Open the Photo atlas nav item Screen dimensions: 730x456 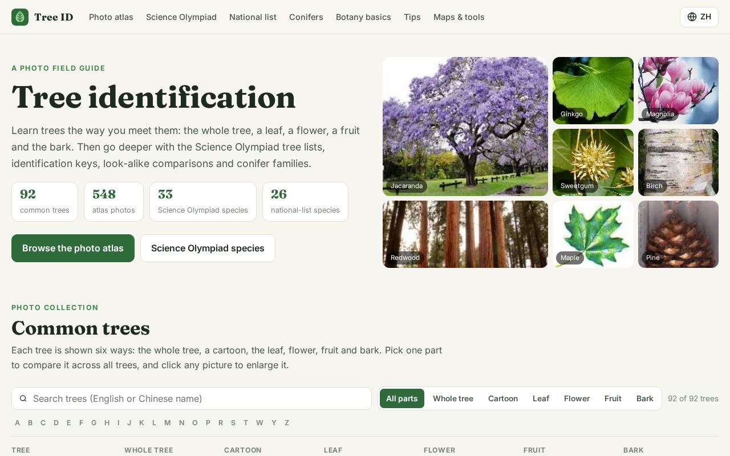(111, 17)
